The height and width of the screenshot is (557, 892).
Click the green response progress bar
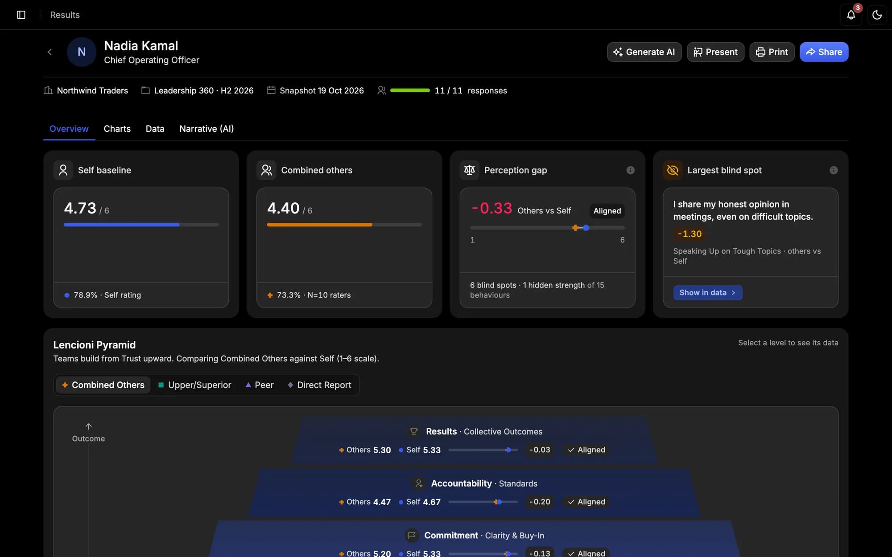point(410,90)
